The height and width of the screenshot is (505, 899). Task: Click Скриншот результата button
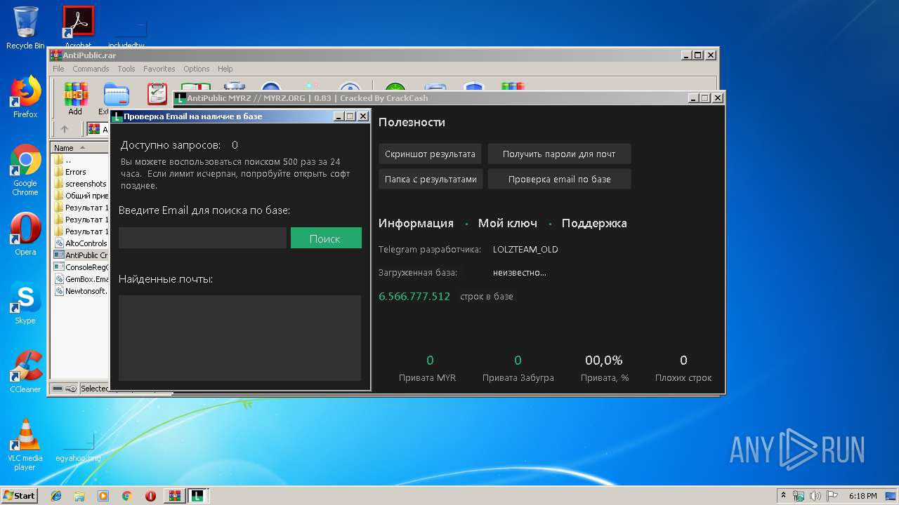[430, 154]
